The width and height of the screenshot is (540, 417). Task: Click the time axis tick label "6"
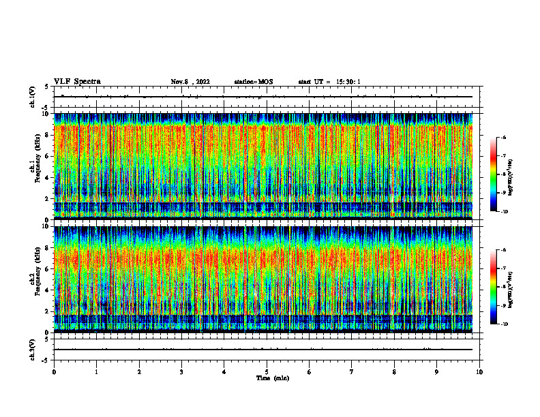310,372
